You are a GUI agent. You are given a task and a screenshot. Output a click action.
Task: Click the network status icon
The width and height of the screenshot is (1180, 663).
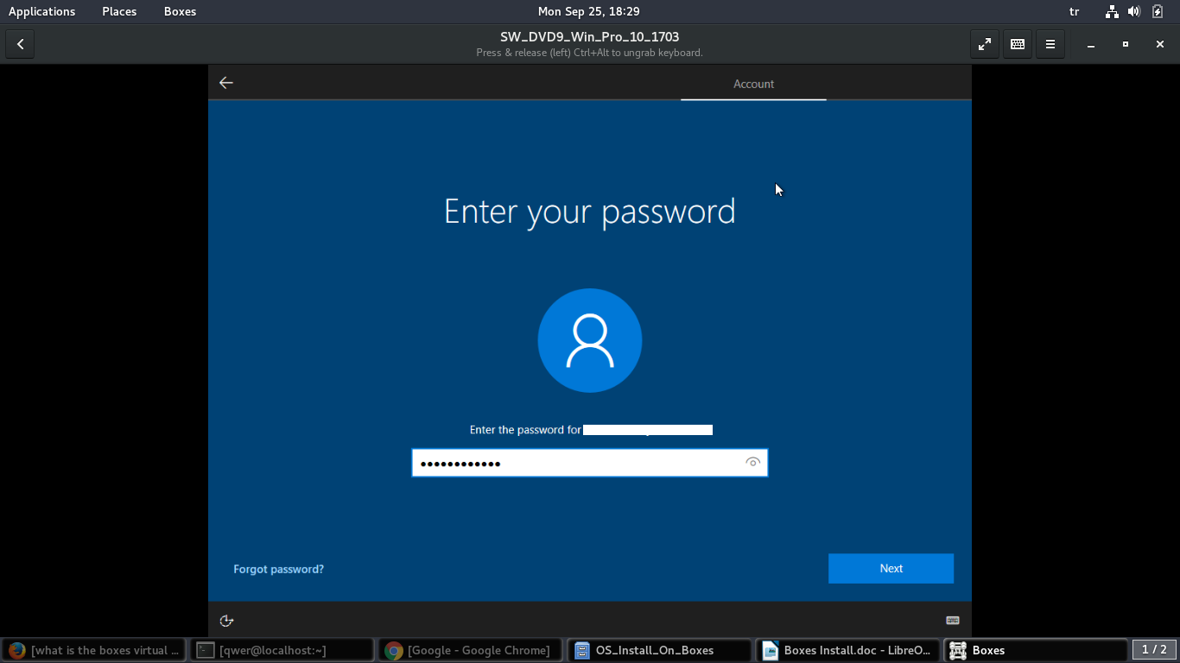click(1112, 11)
